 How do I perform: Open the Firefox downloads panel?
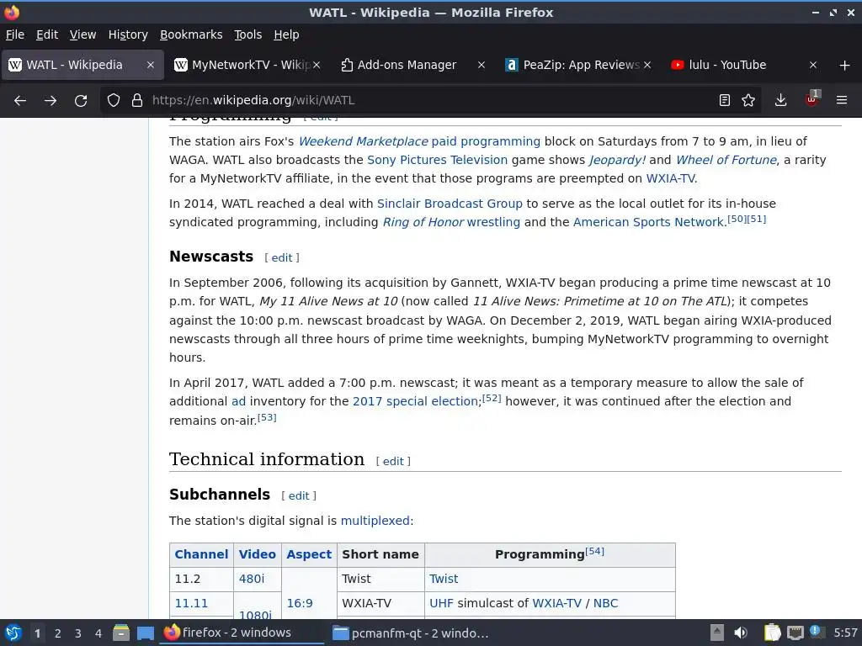[780, 101]
